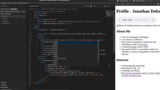Click browser back arrow
160x90 pixels.
coord(117,4)
